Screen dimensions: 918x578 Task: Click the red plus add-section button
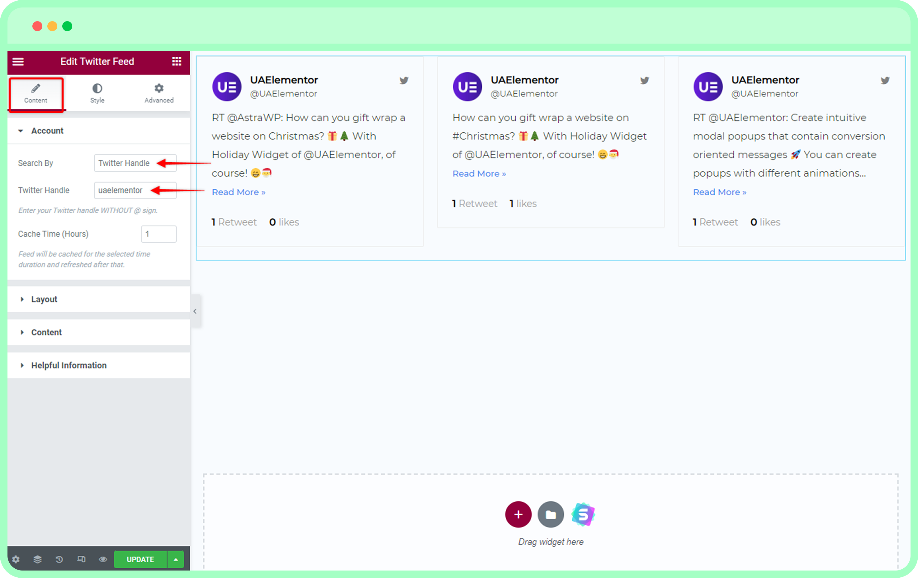click(518, 514)
